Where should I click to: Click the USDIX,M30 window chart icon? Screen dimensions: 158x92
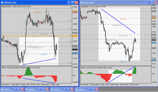(x=81, y=3)
